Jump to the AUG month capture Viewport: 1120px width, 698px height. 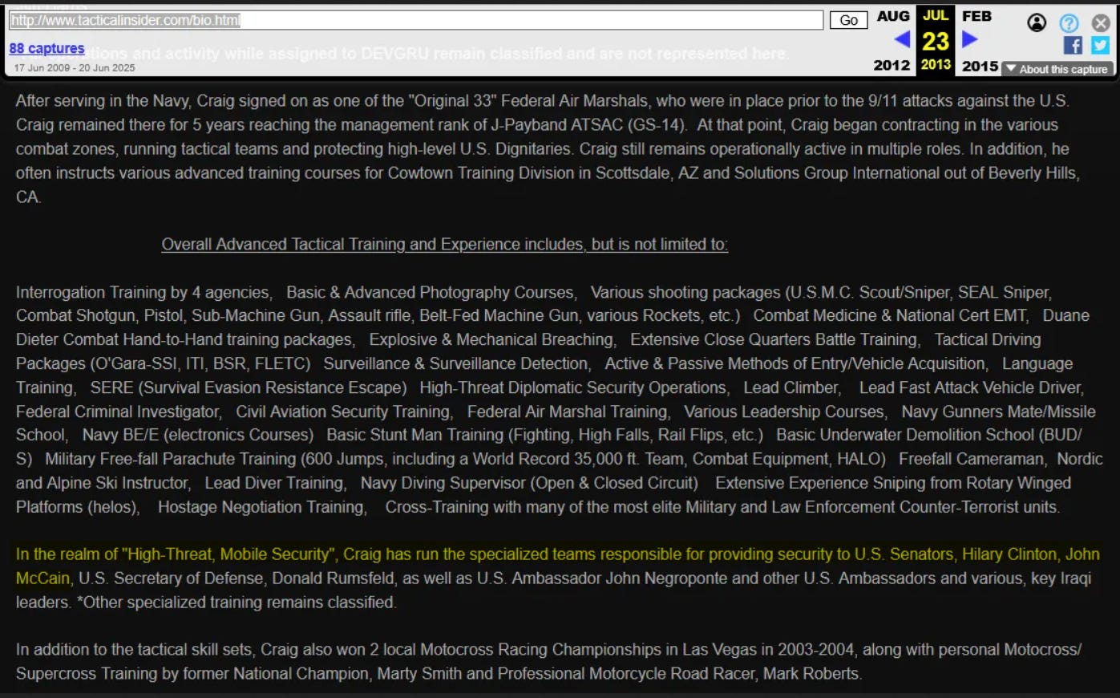tap(893, 16)
